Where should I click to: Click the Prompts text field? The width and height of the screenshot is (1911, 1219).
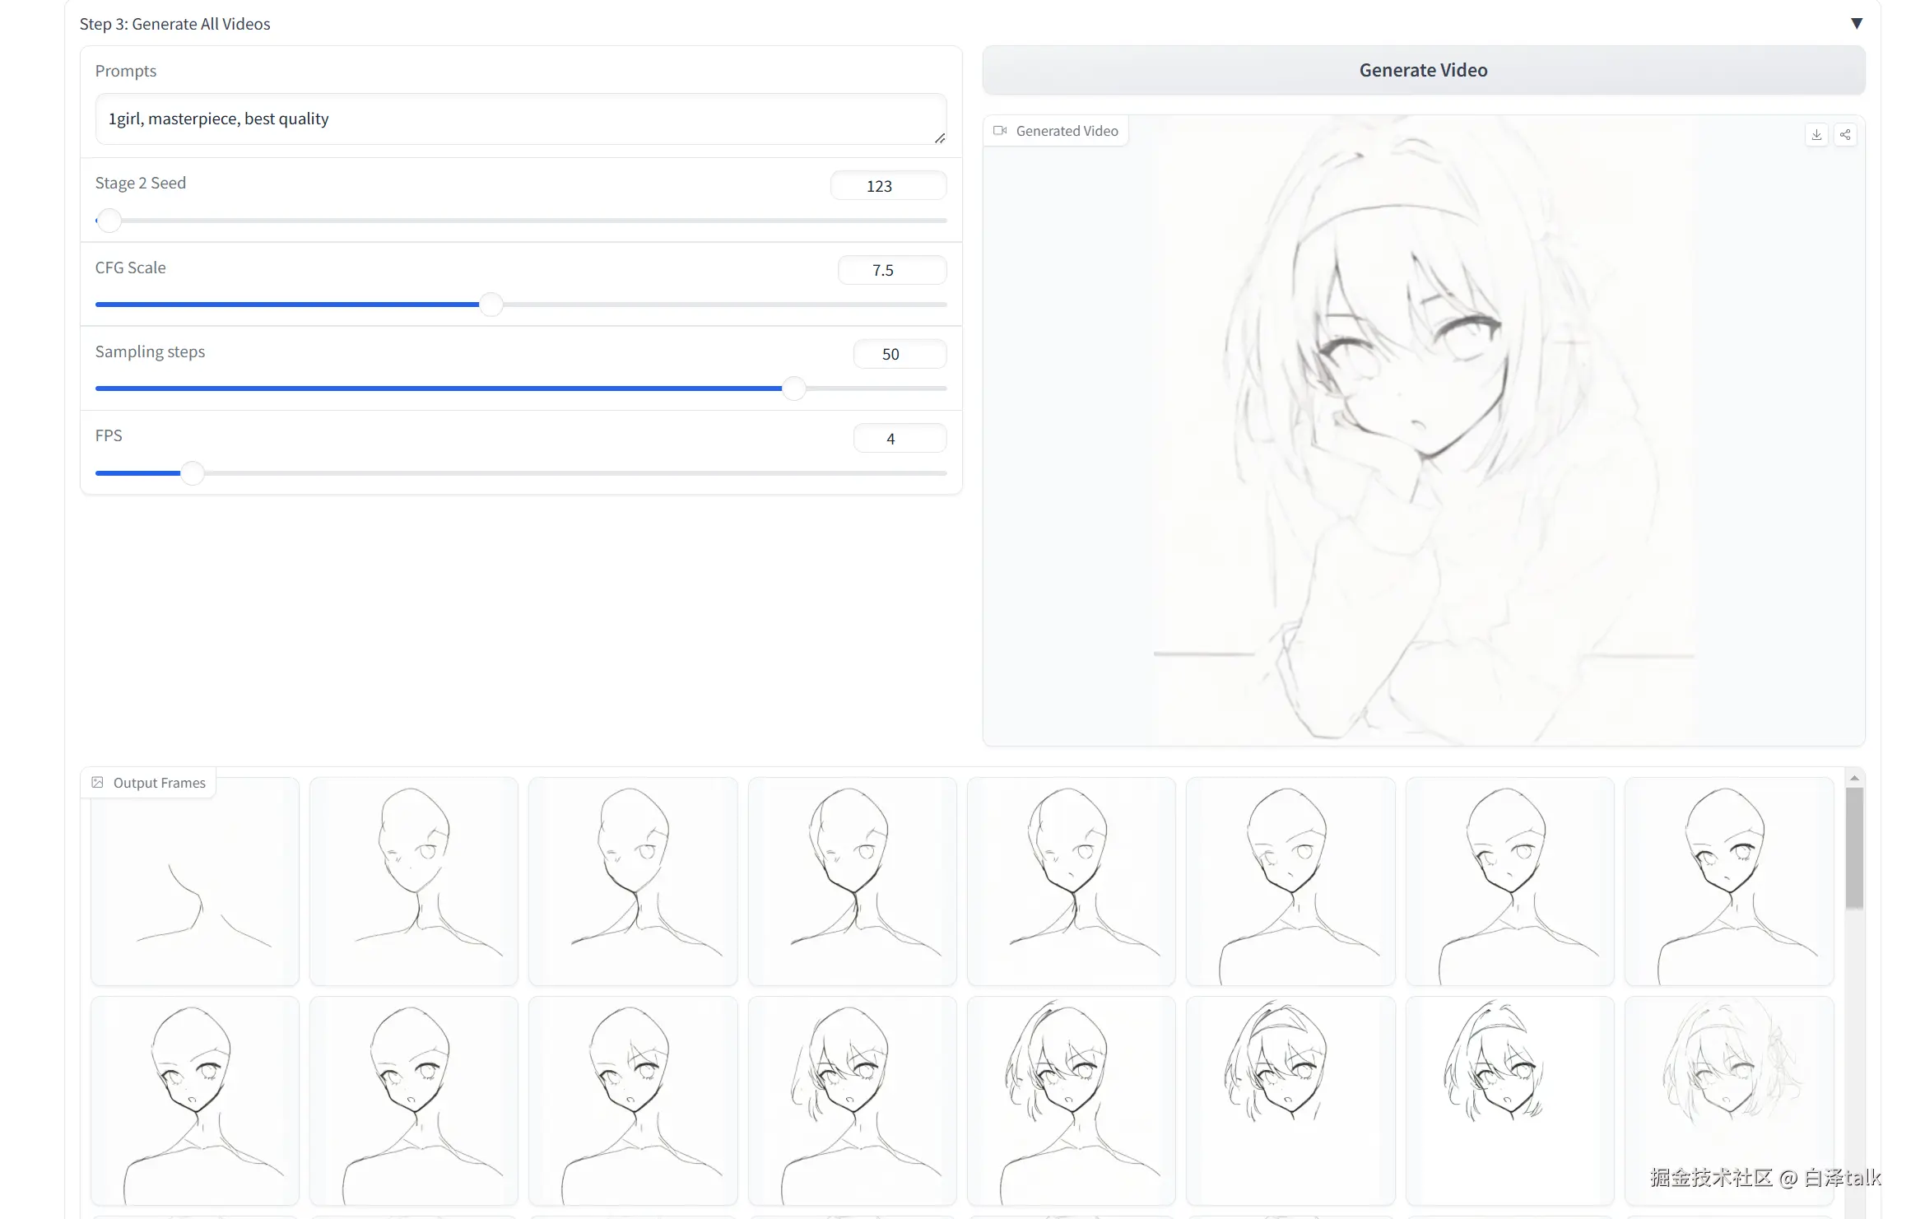click(520, 119)
